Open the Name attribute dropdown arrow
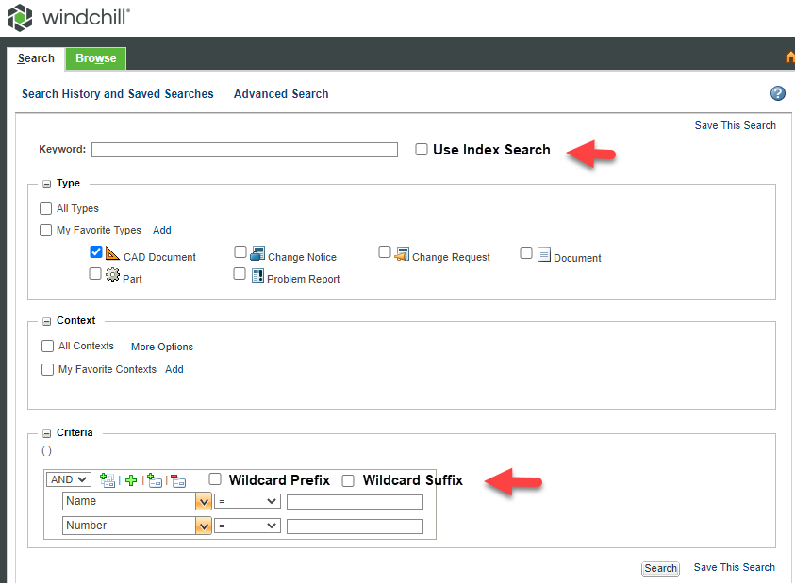Viewport: 795px width, 583px height. point(203,502)
